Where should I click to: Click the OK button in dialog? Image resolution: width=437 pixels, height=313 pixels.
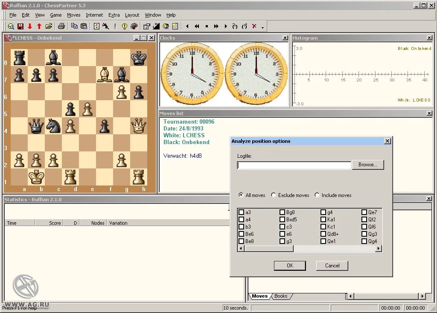point(290,266)
